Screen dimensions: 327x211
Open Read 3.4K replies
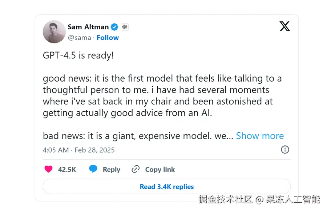click(167, 187)
